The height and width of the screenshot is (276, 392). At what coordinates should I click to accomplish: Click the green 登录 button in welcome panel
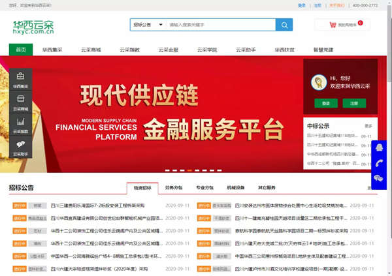pos(326,103)
